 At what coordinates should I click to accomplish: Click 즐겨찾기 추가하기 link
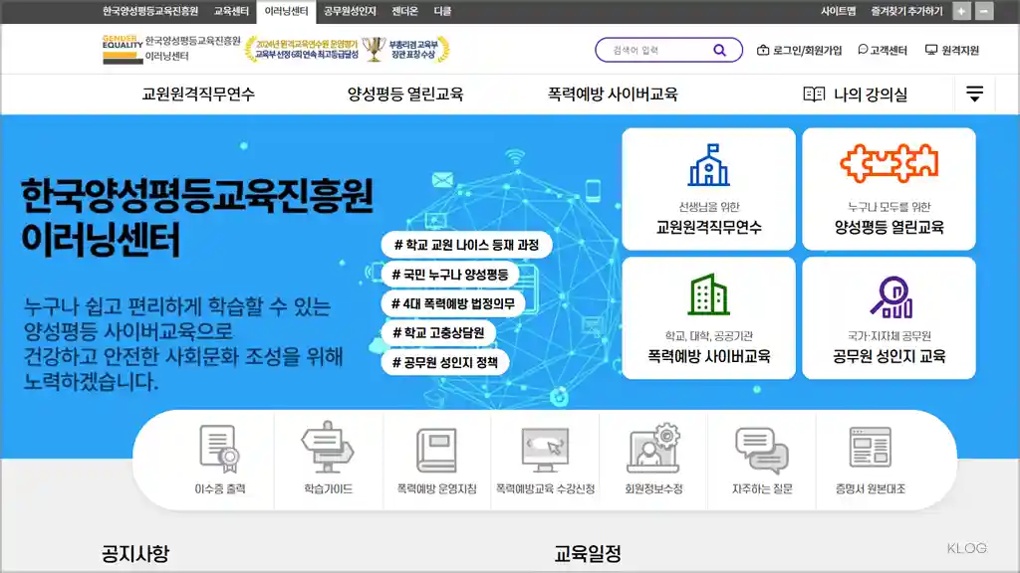tap(906, 11)
